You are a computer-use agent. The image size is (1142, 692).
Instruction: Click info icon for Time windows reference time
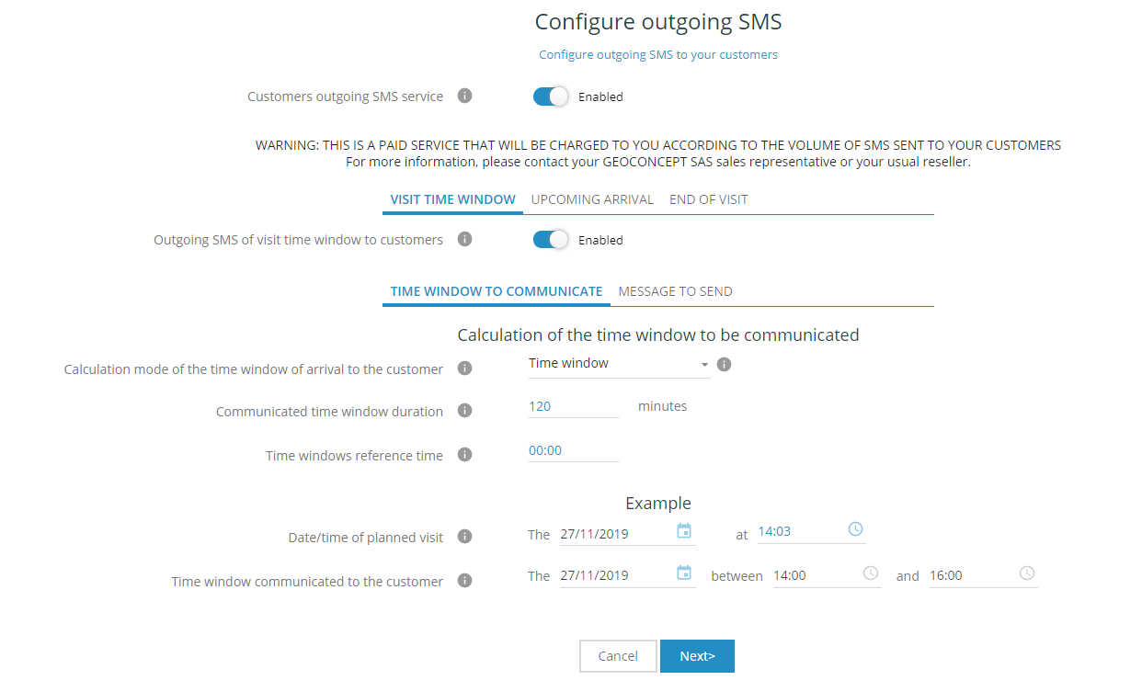point(465,455)
